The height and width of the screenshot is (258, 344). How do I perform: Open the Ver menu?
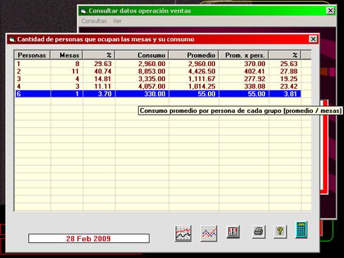pyautogui.click(x=117, y=21)
